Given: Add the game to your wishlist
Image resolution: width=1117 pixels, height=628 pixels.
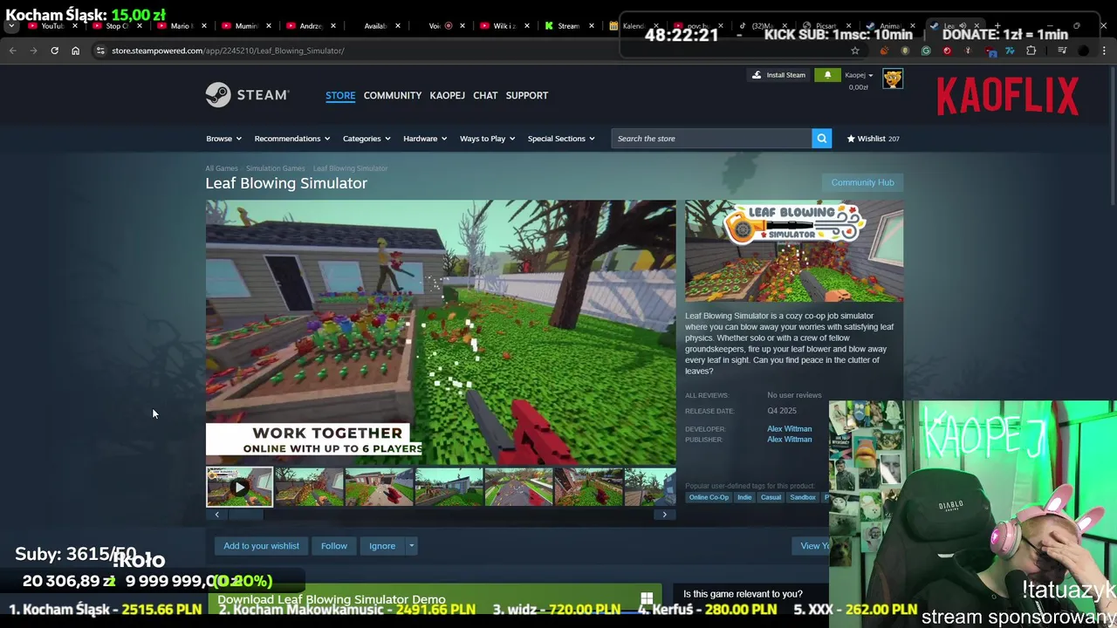Looking at the screenshot, I should click(x=261, y=546).
